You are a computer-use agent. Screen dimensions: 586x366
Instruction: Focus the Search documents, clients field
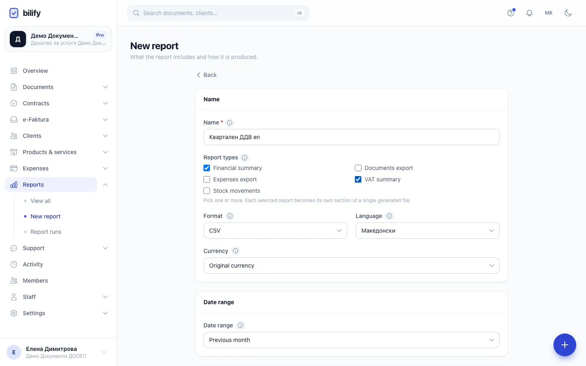coord(218,13)
